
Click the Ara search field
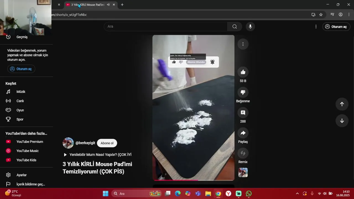166,27
